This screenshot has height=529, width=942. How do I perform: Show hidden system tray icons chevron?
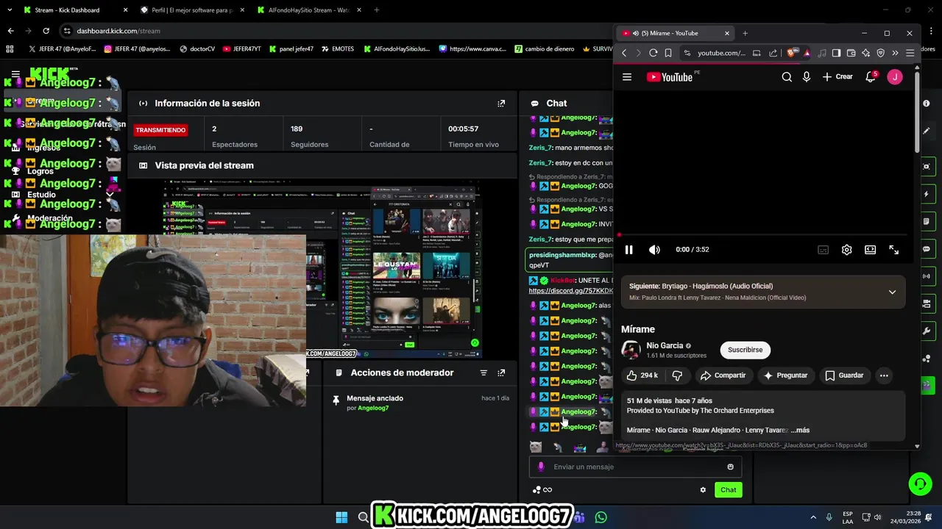pyautogui.click(x=813, y=517)
